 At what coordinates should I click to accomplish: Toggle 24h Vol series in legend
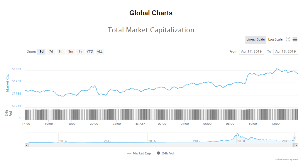point(166,153)
